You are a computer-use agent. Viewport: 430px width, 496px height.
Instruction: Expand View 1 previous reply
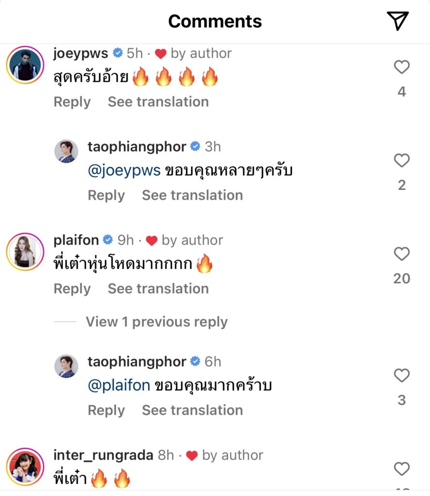pos(156,322)
